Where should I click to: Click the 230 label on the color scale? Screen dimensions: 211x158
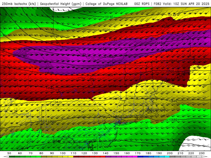(x=202, y=153)
